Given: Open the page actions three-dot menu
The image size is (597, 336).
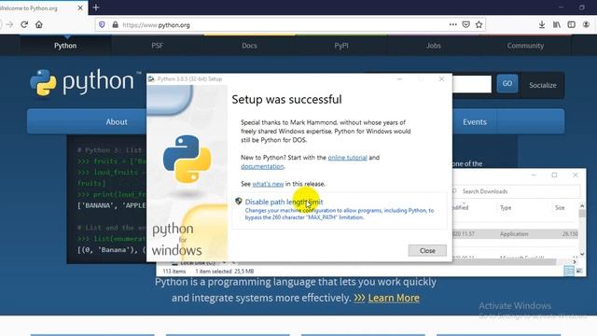Looking at the screenshot, I should tap(452, 25).
